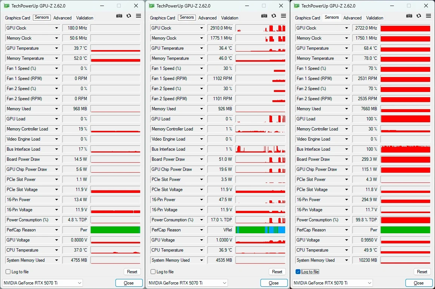Click Memory Used value 968 MB in left window
Image resolution: width=435 pixels, height=289 pixels.
coord(75,109)
